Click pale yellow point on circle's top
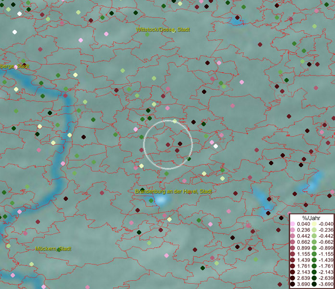 coord(174,121)
